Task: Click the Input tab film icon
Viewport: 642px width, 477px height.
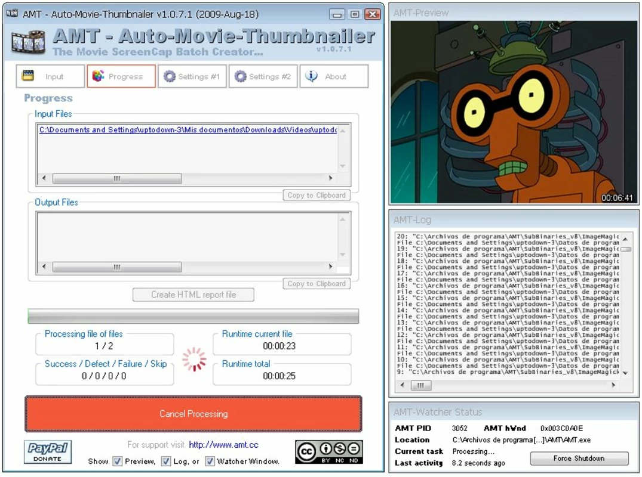Action: (x=28, y=76)
